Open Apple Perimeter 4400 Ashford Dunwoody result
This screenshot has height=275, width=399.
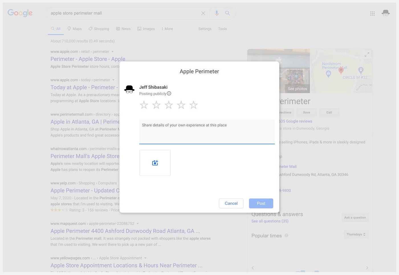(125, 231)
